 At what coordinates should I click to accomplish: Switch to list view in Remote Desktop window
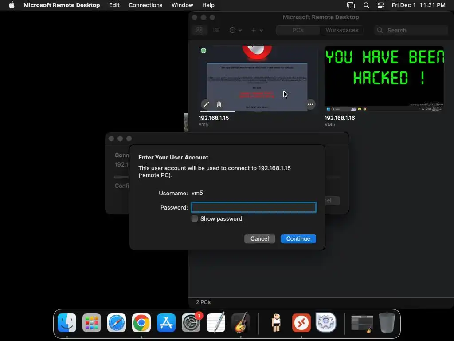(x=216, y=30)
